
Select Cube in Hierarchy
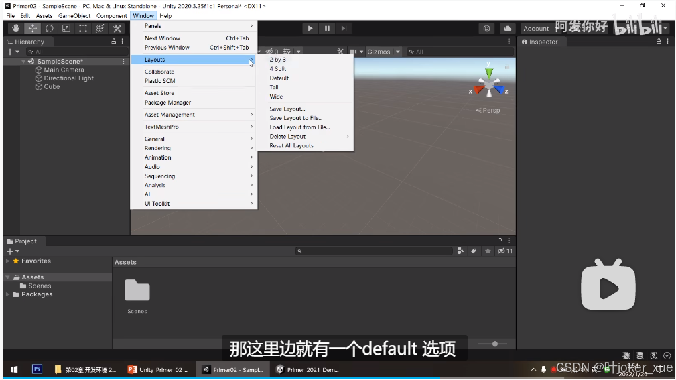(52, 86)
